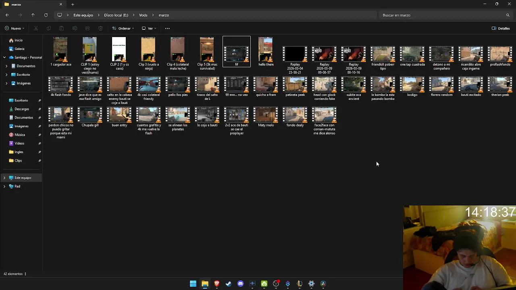Select the 'one tap cuadrada' clip
The image size is (516, 290).
[412, 56]
